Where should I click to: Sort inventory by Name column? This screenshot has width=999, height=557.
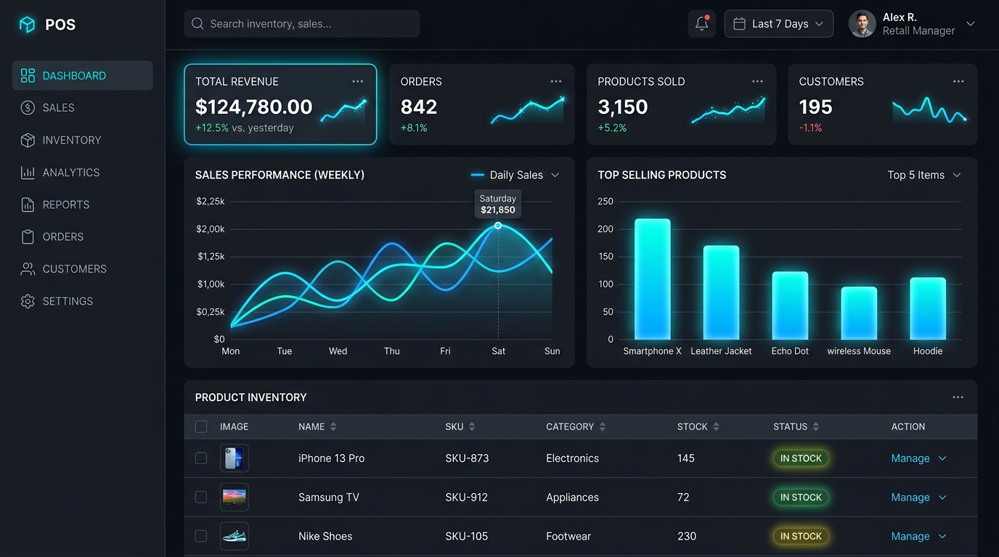coord(333,426)
